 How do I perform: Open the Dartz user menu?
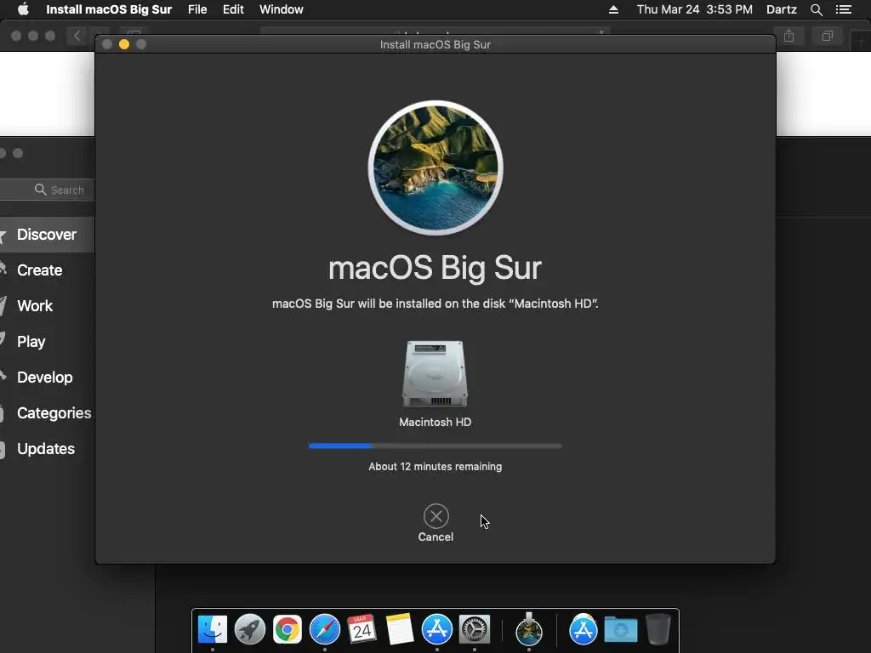point(782,9)
